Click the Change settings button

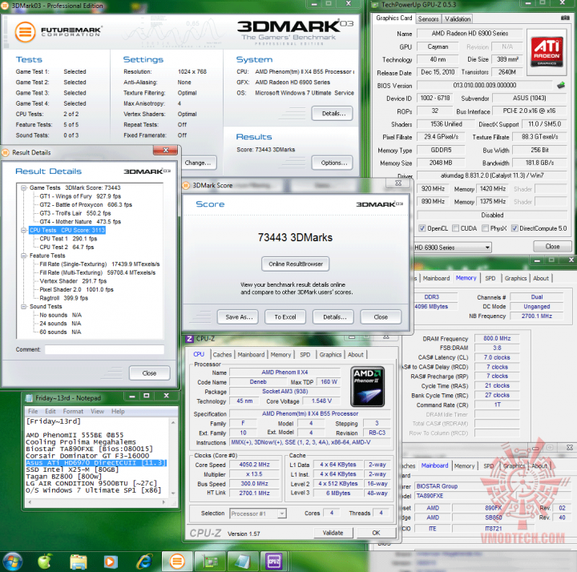[x=198, y=163]
